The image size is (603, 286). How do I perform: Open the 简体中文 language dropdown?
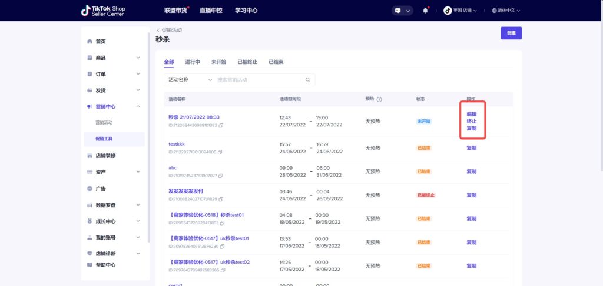coord(509,11)
